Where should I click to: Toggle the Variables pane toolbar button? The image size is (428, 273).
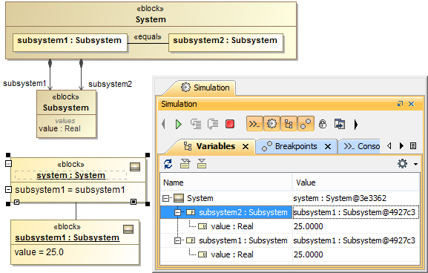[289, 124]
